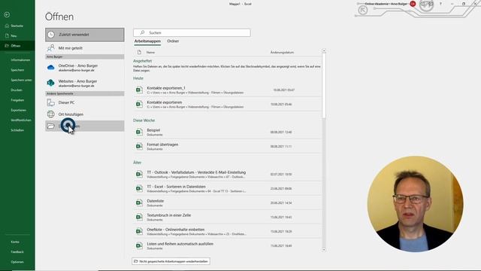This screenshot has width=481, height=271.
Task: Switch to the Arbeitsmappen tab
Action: [147, 41]
